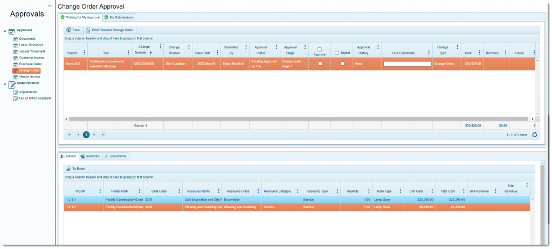Click the Save icon in the toolbar
The image size is (552, 249).
tap(68, 30)
